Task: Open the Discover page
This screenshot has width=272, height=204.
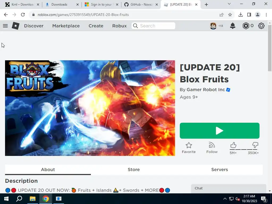Action: [34, 26]
